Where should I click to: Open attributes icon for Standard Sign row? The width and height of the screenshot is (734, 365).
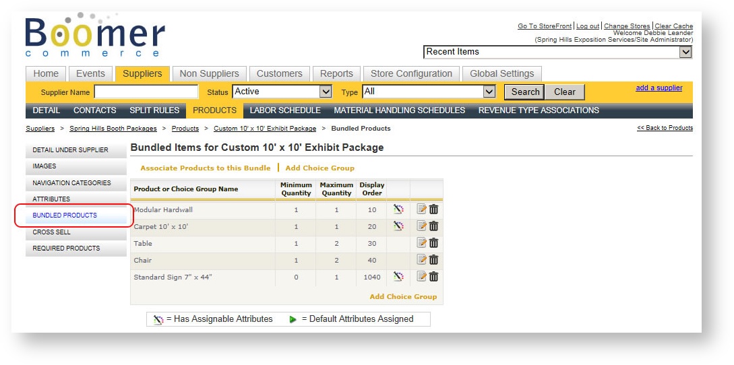(398, 277)
